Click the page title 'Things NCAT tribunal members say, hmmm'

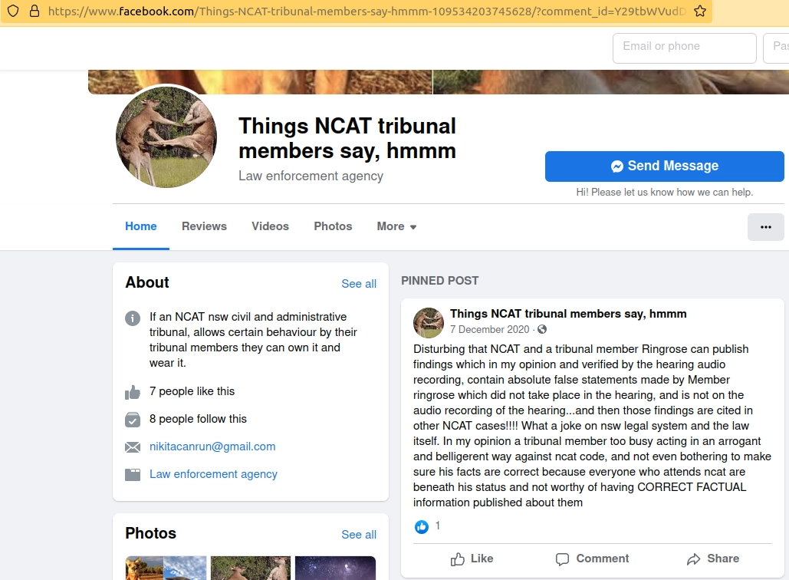coord(347,138)
